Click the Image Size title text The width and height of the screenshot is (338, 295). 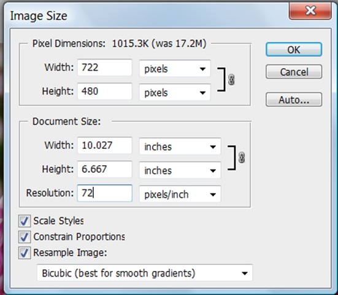point(39,16)
